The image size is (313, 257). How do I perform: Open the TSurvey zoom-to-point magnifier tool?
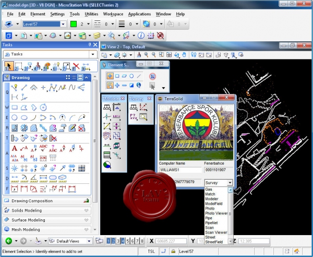coord(143,117)
